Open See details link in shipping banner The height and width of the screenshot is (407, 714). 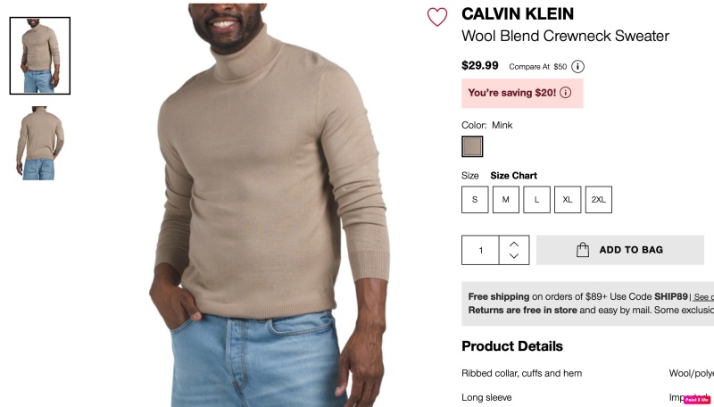click(x=703, y=297)
